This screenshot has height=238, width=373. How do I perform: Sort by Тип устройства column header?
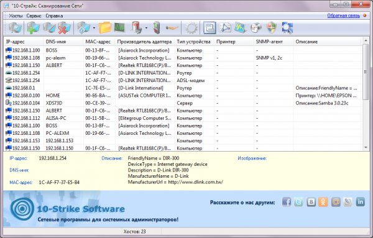pyautogui.click(x=193, y=42)
